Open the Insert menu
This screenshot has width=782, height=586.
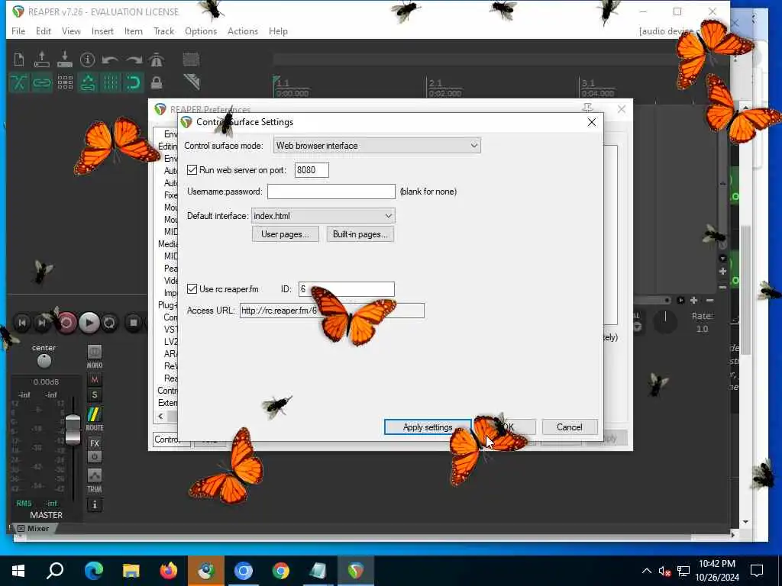[102, 31]
